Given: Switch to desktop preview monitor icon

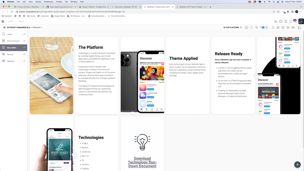Looking at the screenshot, I should click(246, 27).
